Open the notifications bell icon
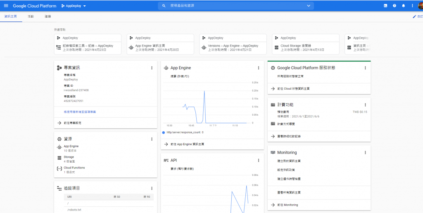The image size is (423, 213). (404, 6)
